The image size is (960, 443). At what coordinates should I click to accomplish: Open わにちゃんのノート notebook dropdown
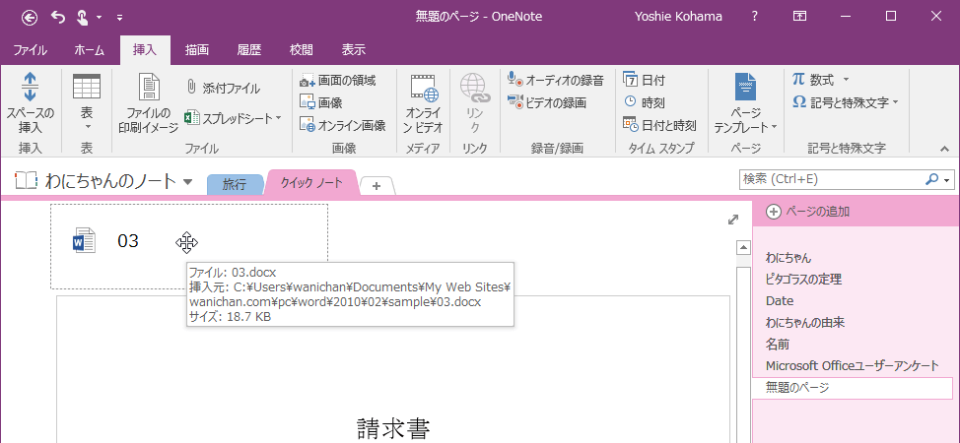coord(188,182)
